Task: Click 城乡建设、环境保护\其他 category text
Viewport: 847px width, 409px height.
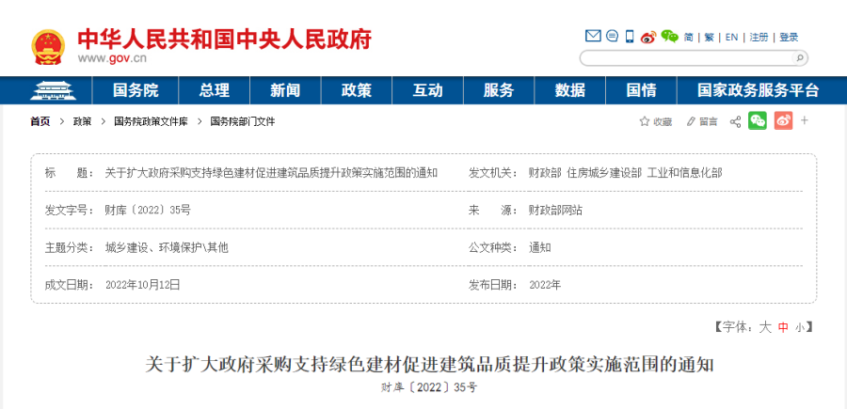Action: pyautogui.click(x=167, y=247)
